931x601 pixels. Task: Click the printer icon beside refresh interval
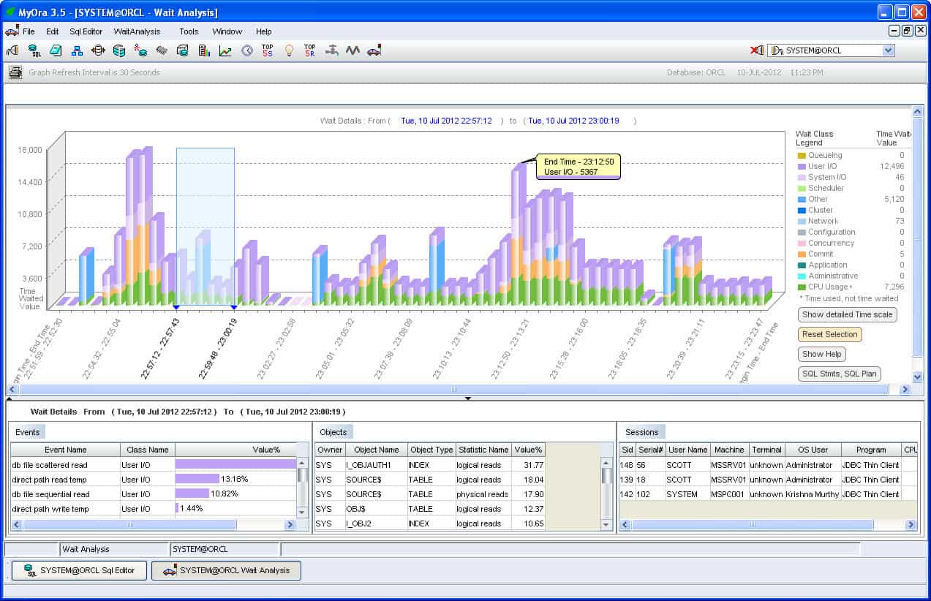pos(15,72)
